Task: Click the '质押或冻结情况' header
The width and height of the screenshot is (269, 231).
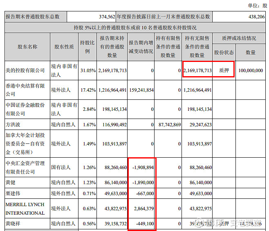Action: point(239,38)
